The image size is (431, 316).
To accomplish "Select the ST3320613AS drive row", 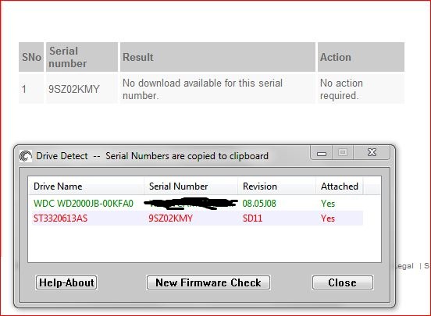I will pos(198,218).
